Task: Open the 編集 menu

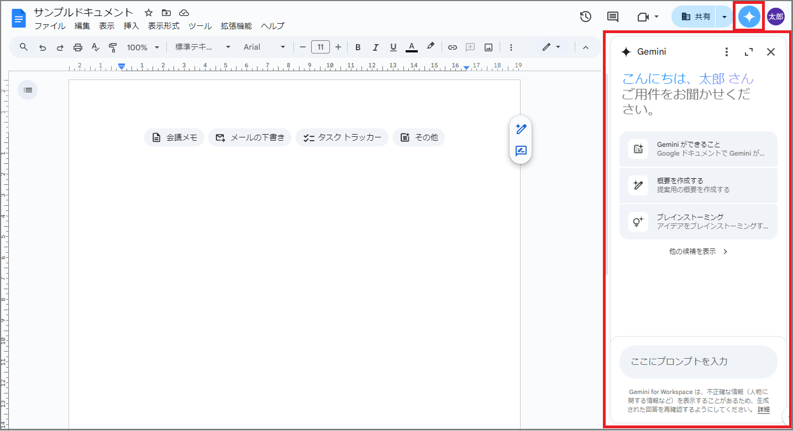Action: coord(82,26)
